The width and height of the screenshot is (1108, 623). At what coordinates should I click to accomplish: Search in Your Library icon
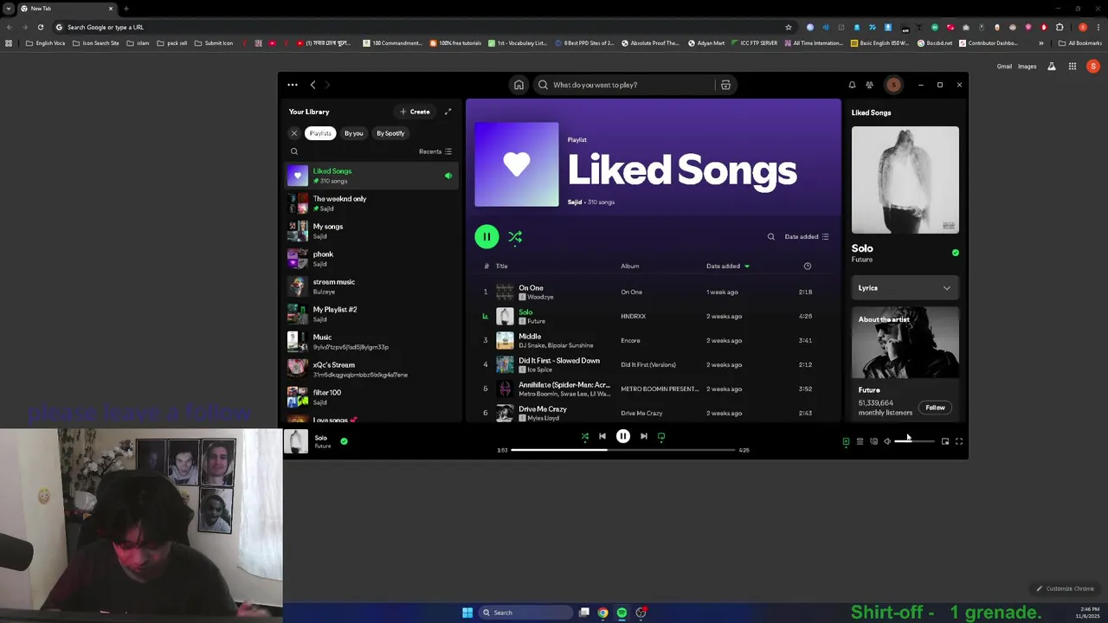(294, 151)
